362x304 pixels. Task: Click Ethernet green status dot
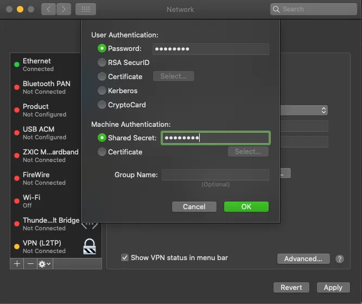click(17, 64)
